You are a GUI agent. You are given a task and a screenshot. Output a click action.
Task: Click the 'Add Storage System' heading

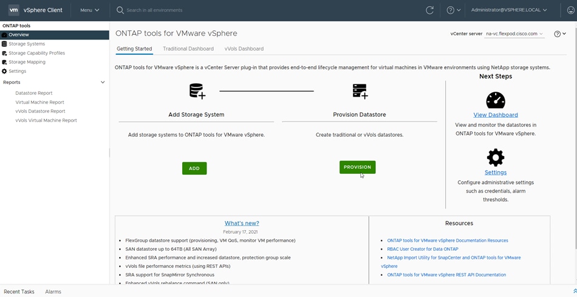tap(196, 114)
